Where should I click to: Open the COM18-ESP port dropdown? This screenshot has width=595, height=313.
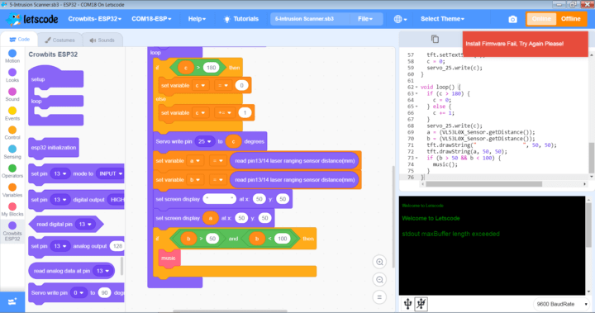pyautogui.click(x=151, y=19)
